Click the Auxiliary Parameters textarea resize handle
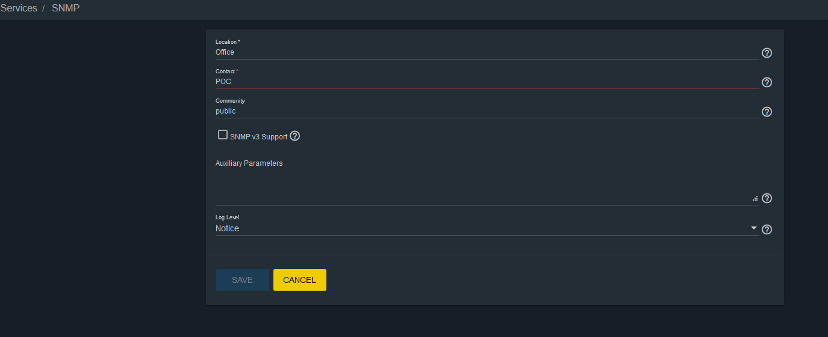The height and width of the screenshot is (337, 828). click(x=755, y=198)
